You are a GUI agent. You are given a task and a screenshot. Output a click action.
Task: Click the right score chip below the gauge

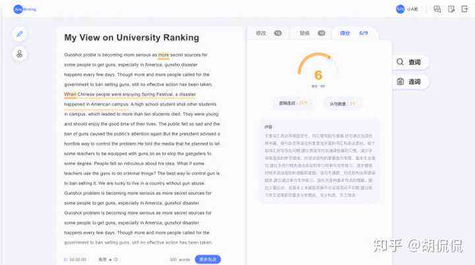(x=342, y=103)
